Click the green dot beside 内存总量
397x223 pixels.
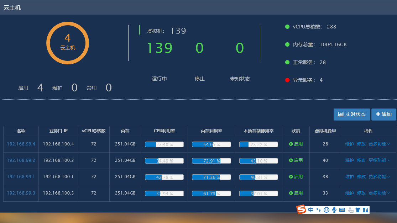tap(287, 44)
